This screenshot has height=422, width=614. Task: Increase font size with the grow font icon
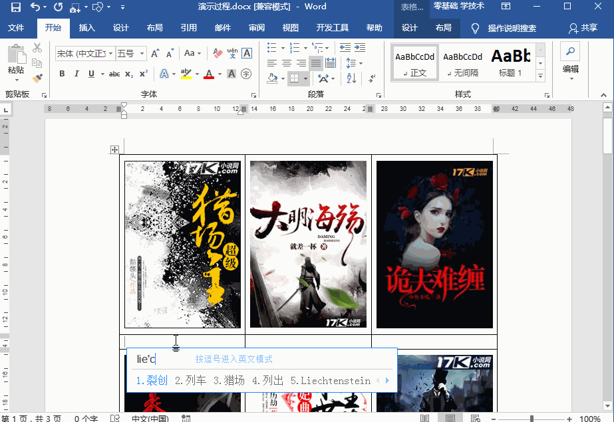pyautogui.click(x=155, y=53)
